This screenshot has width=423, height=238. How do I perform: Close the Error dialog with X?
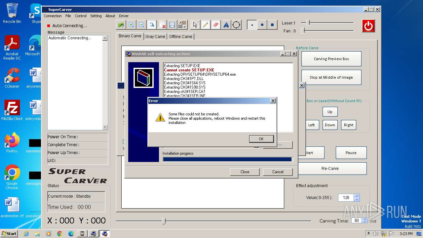[273, 101]
